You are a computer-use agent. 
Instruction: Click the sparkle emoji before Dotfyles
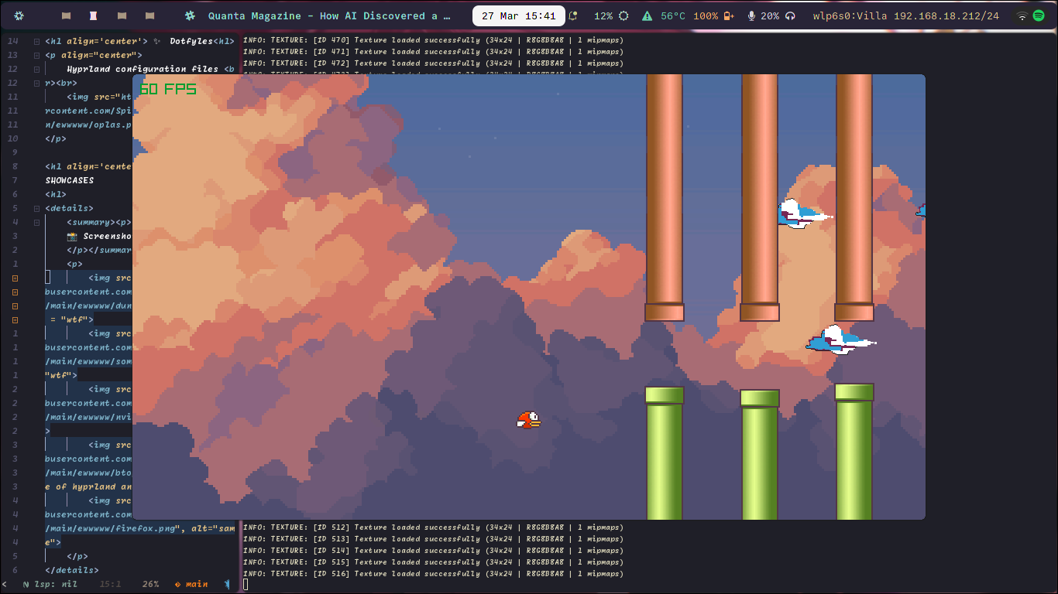(x=157, y=41)
